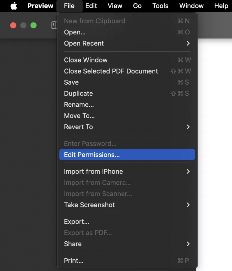
Task: Open the Apple menu
Action: 14,6
